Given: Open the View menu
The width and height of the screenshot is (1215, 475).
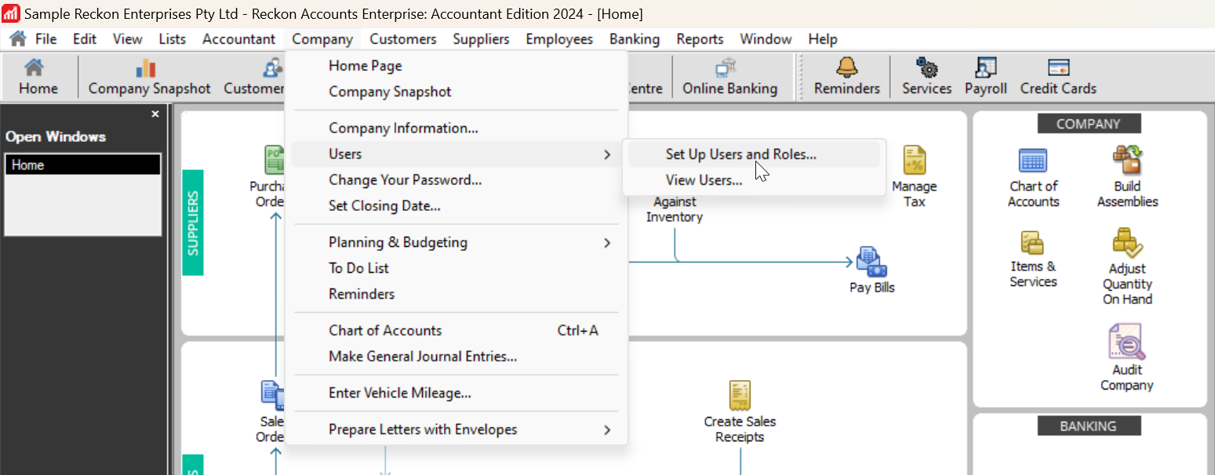Looking at the screenshot, I should tap(127, 38).
